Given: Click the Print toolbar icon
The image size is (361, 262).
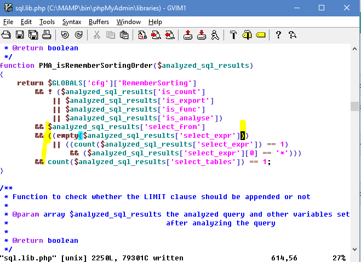Looking at the screenshot, I should click(x=47, y=35).
